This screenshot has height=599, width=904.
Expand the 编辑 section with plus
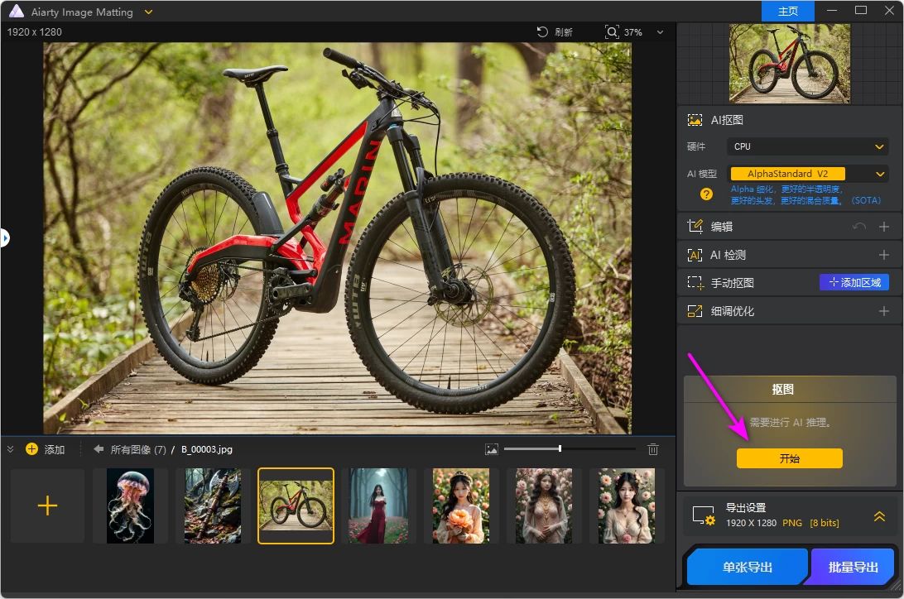click(x=884, y=227)
